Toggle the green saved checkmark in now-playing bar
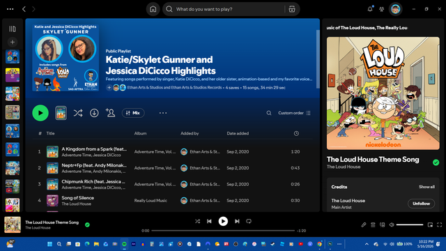This screenshot has width=446, height=251. pos(87,225)
